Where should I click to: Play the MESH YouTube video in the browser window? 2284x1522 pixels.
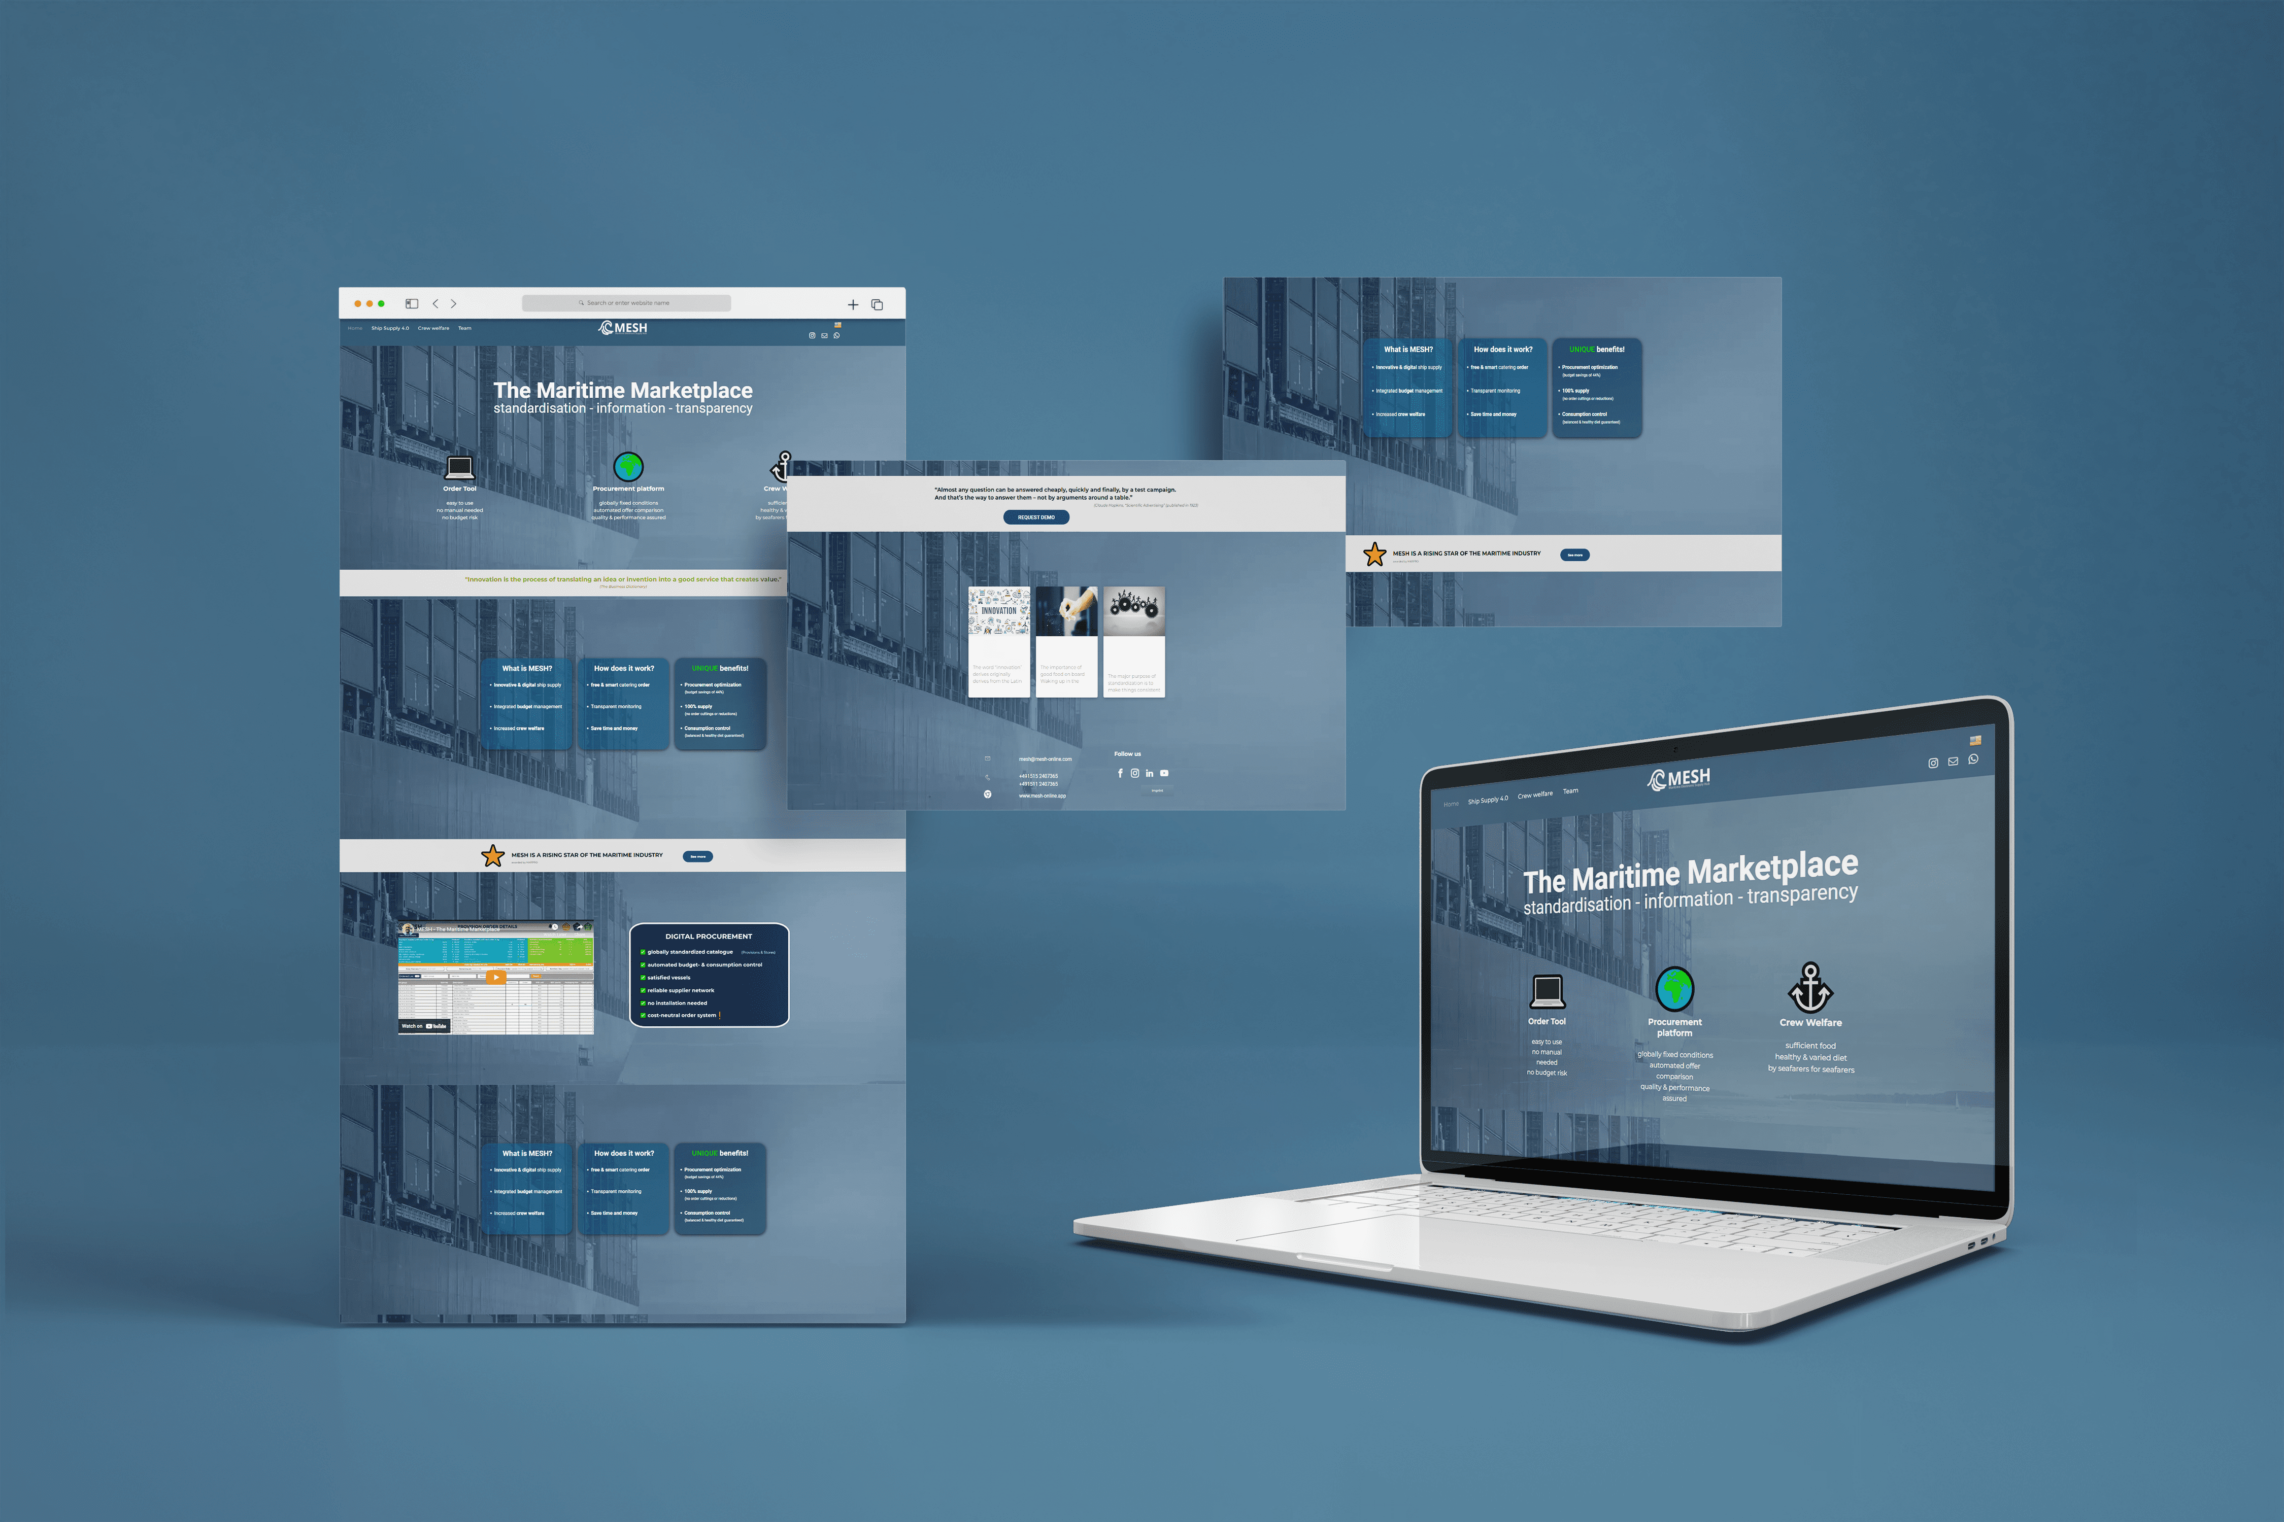click(495, 978)
